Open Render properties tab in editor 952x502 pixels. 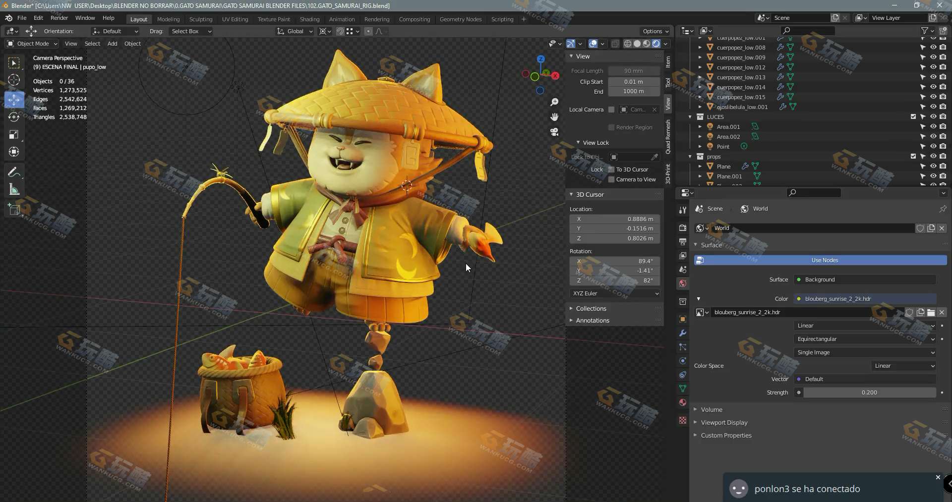[x=683, y=228]
